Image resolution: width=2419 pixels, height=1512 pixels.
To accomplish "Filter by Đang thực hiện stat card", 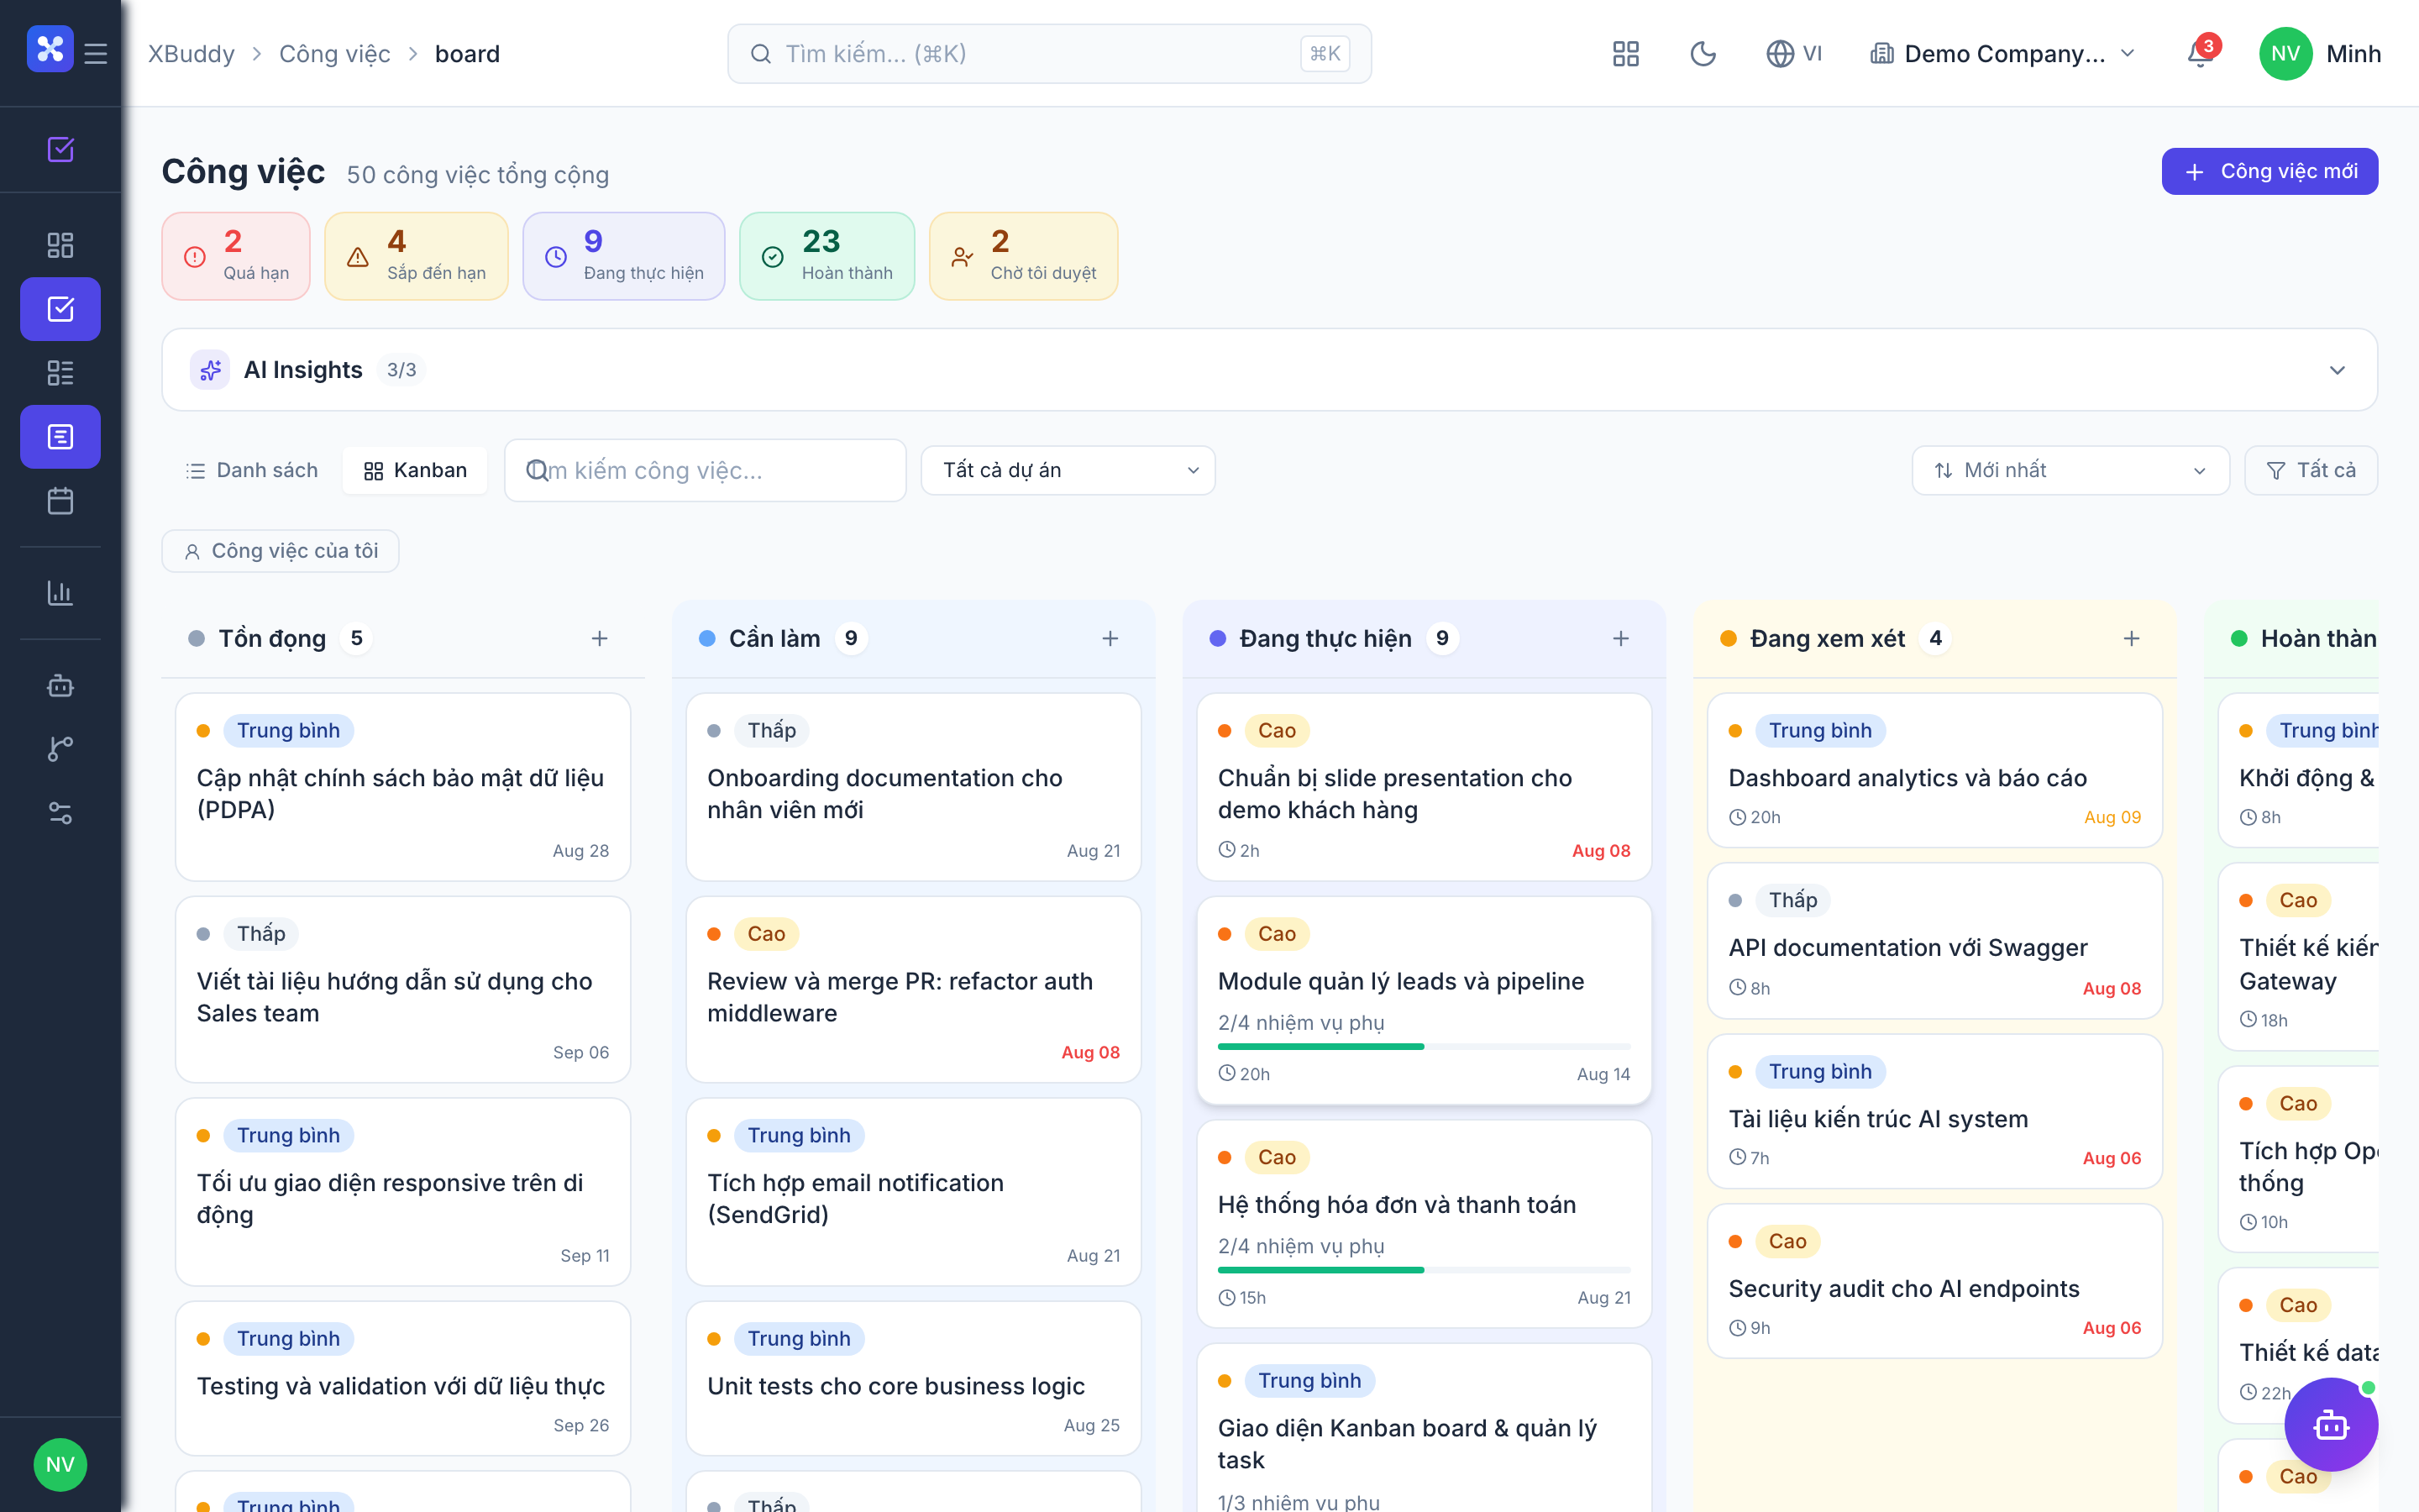I will [x=624, y=256].
